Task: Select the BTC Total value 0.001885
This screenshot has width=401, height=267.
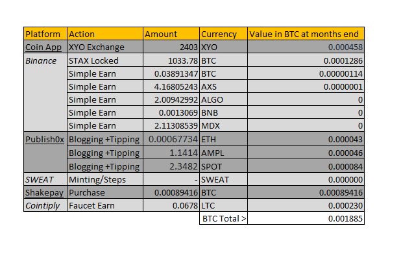Action: 306,218
